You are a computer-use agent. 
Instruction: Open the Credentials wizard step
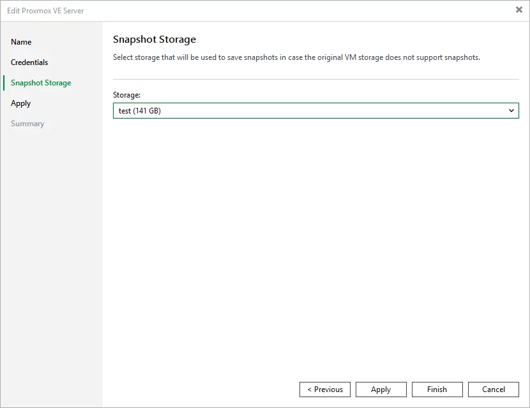click(x=29, y=62)
